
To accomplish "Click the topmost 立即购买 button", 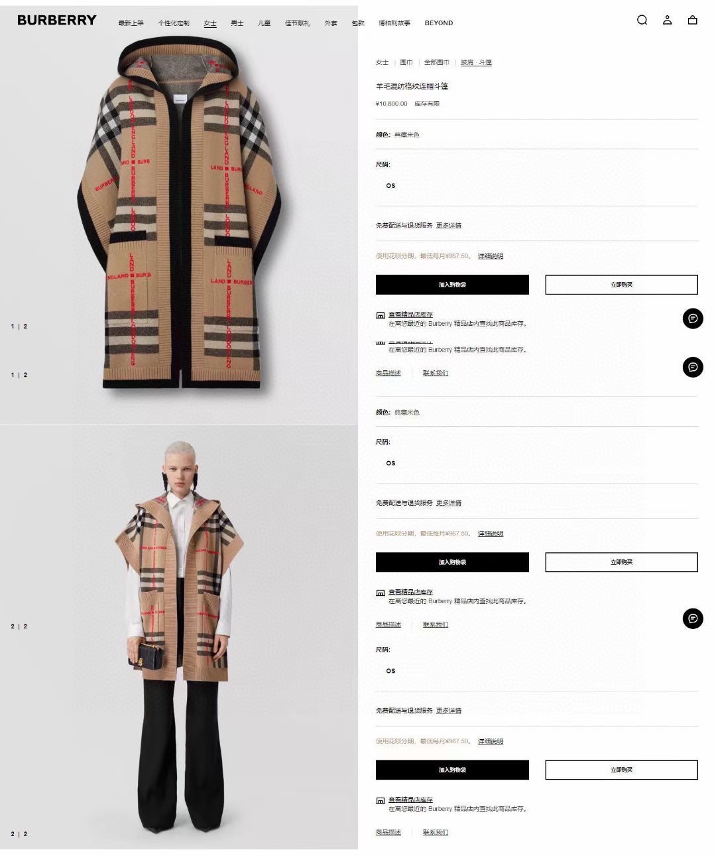I will (x=621, y=285).
